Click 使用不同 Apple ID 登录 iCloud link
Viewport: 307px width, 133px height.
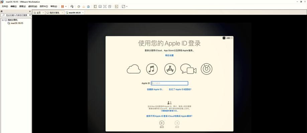click(169, 116)
